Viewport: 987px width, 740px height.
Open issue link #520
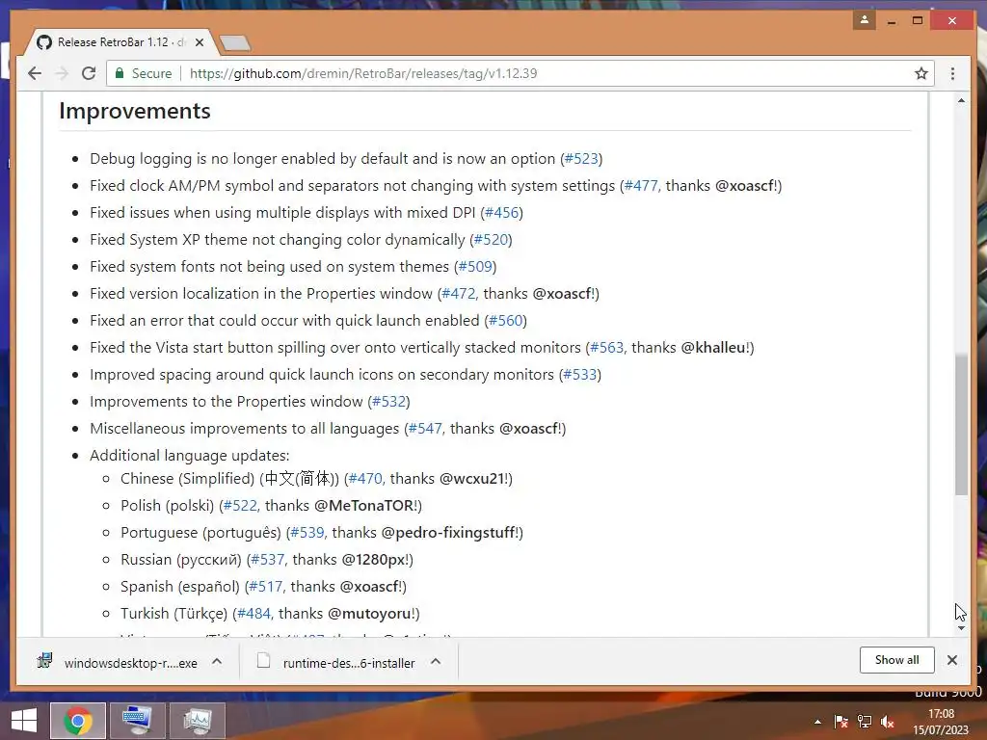[x=491, y=240]
